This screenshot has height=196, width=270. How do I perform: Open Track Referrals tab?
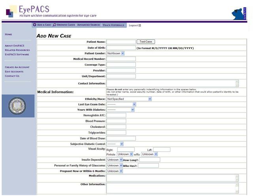point(113,25)
